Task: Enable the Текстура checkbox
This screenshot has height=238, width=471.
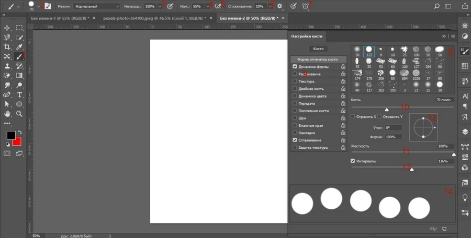Action: pyautogui.click(x=295, y=82)
